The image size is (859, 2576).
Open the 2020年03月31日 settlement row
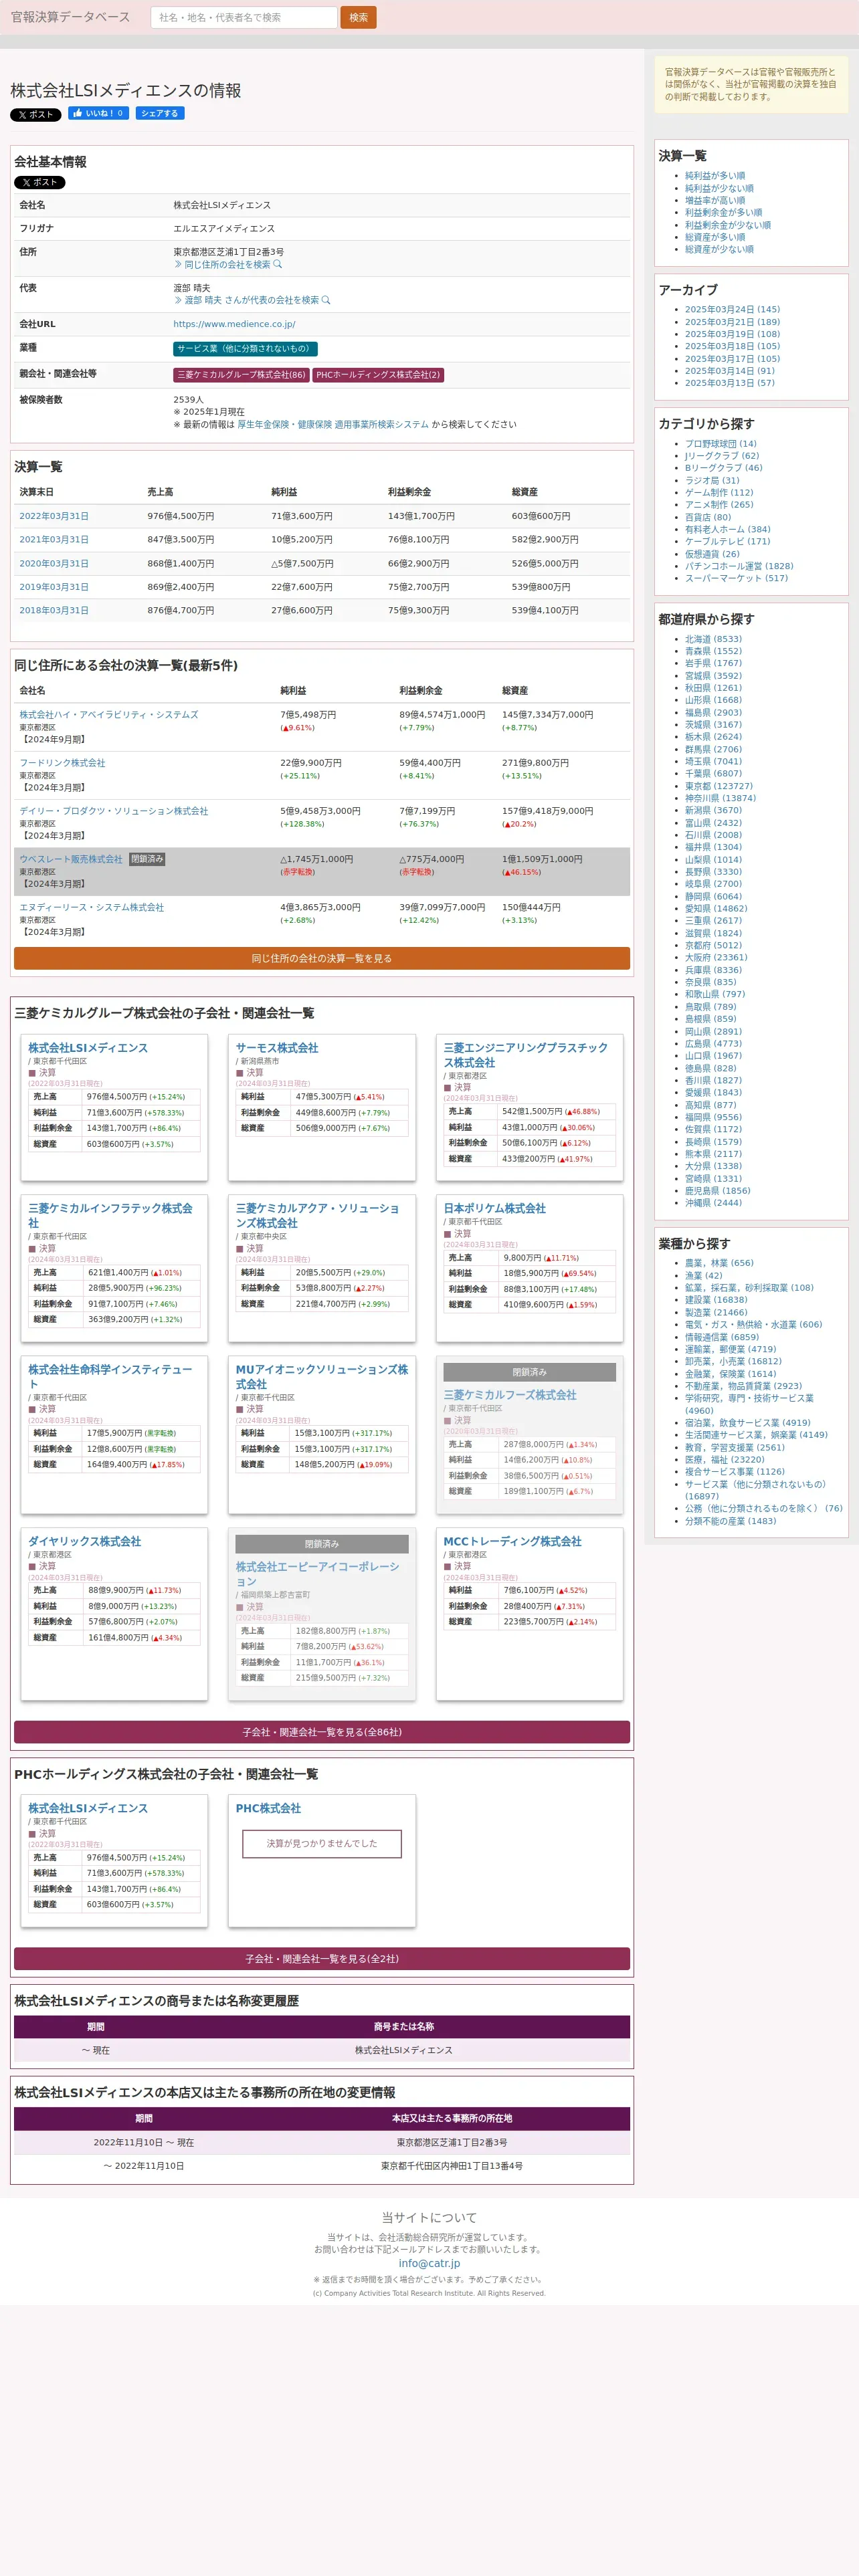tap(54, 564)
